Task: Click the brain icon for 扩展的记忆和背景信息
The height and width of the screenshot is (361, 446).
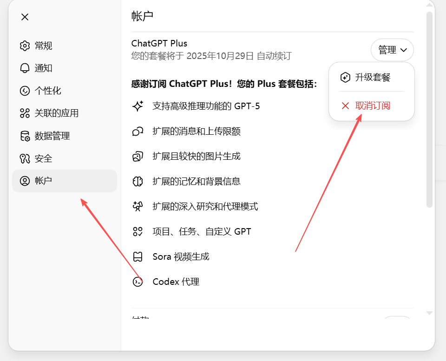Action: 138,181
